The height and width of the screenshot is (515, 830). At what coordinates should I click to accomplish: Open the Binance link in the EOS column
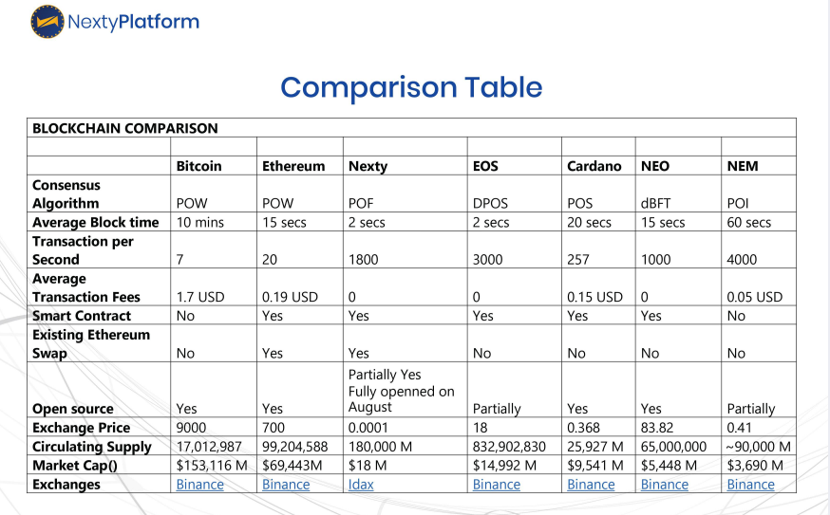pos(496,485)
